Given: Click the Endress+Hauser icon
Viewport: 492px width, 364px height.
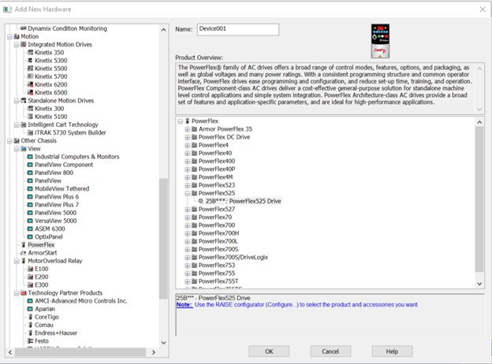Looking at the screenshot, I should 30,333.
